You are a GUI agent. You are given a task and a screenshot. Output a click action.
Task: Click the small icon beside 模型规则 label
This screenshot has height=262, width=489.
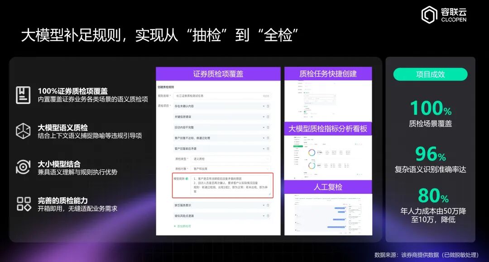[x=188, y=178]
